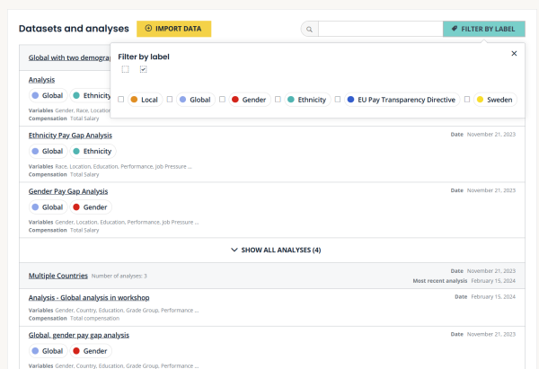The height and width of the screenshot is (369, 539).
Task: Check the EU Pay Transparency Directive box
Action: coord(338,100)
